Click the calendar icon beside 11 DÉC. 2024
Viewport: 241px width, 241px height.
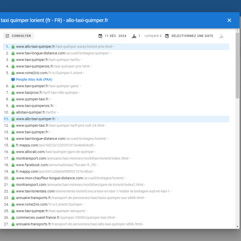tap(100, 36)
